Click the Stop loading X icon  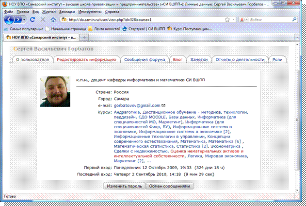(x=42, y=19)
